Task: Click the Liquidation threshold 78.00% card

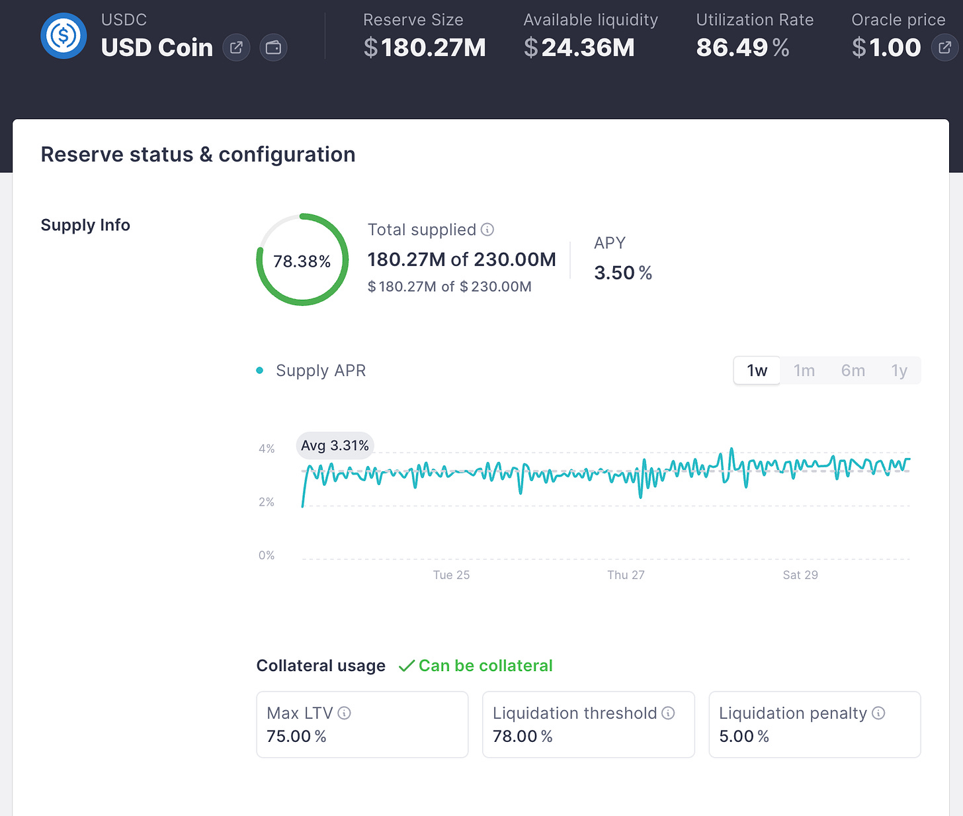Action: click(x=589, y=725)
